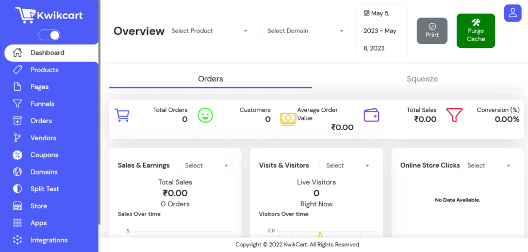Click the Vendors branch icon
The width and height of the screenshot is (528, 252).
point(17,138)
